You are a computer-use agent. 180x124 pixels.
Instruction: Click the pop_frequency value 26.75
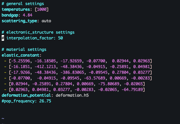pyautogui.click(x=45, y=101)
